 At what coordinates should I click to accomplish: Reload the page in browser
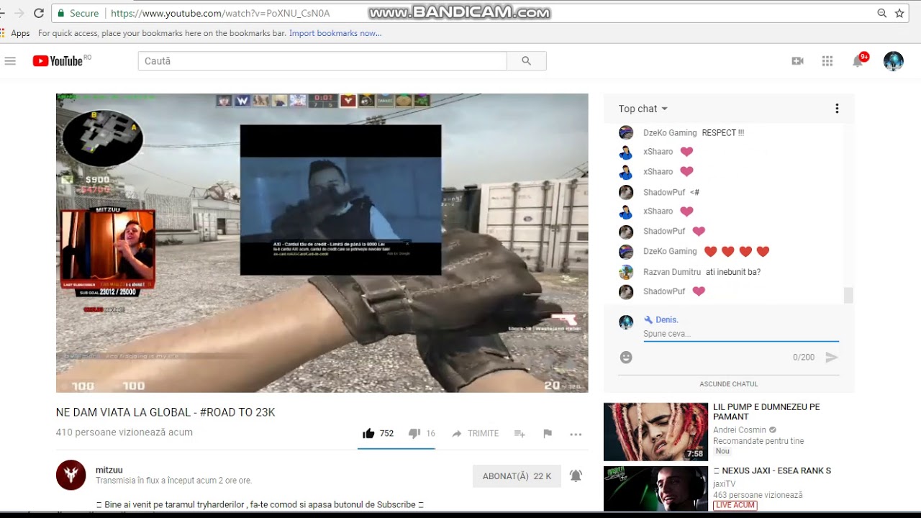[x=39, y=13]
